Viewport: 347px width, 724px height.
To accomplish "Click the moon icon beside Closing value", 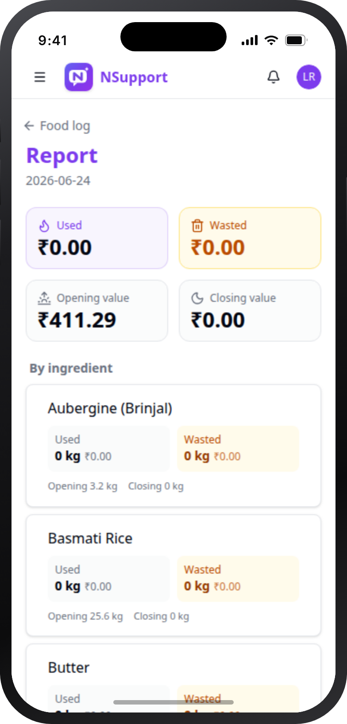I will [197, 298].
